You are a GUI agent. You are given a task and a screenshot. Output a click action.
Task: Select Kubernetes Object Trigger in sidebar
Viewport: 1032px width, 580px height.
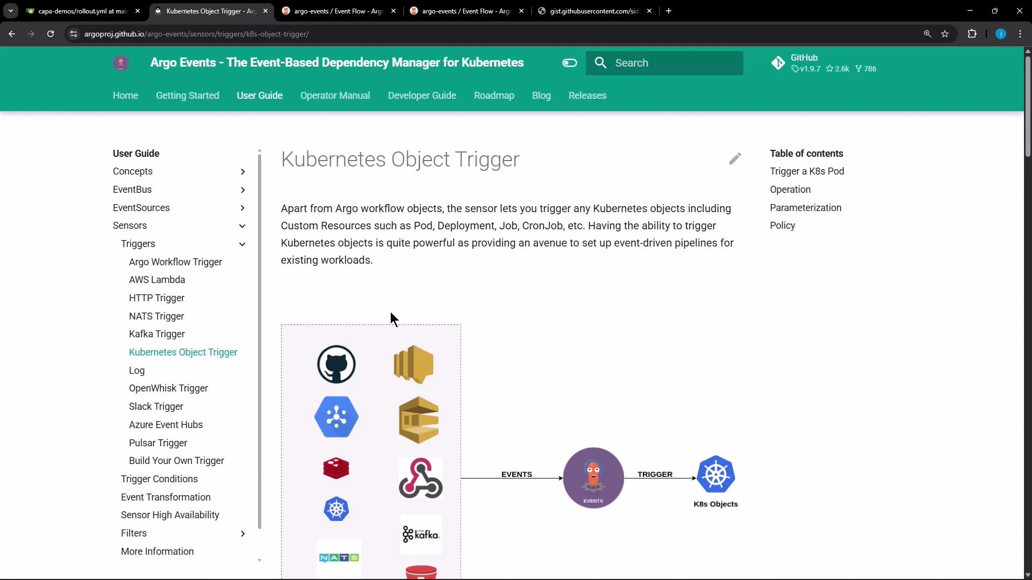pos(183,352)
